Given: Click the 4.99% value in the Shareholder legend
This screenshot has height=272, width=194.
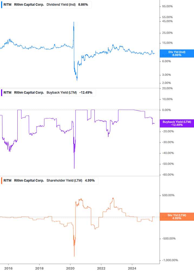Looking at the screenshot, I should coord(90,181).
